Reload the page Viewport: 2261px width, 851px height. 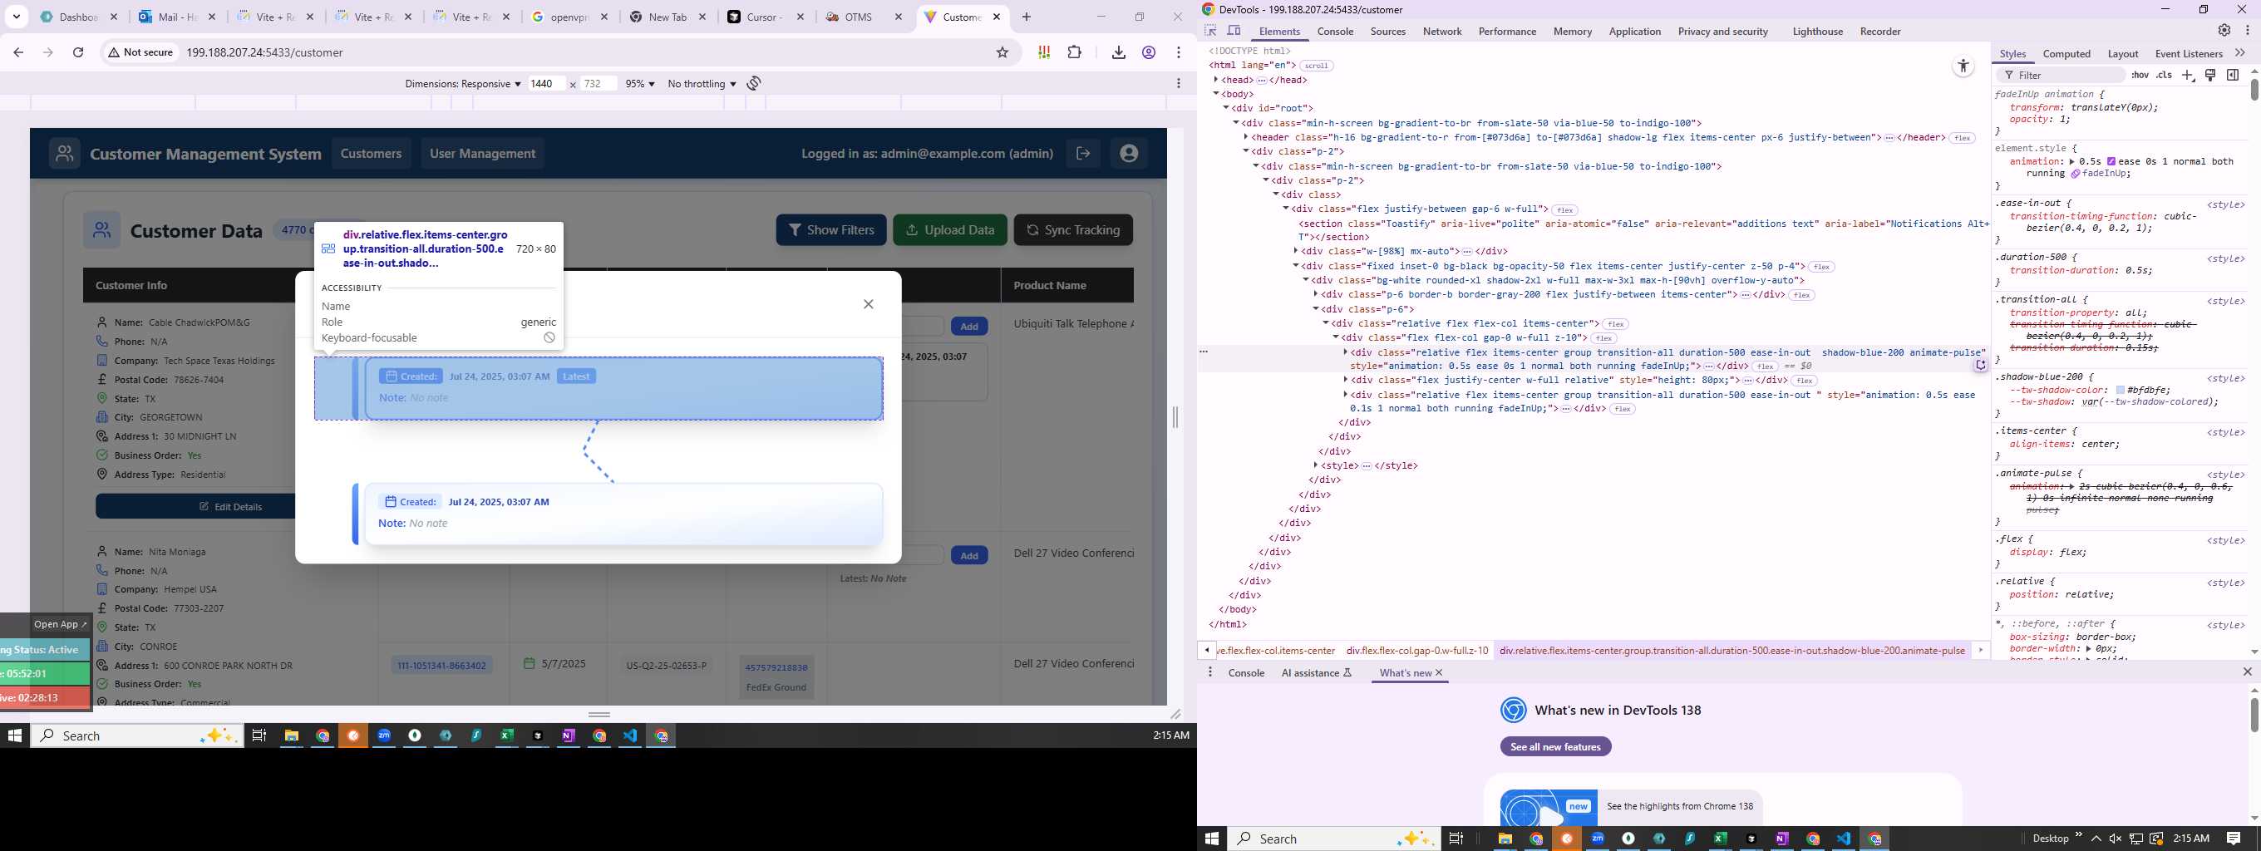[78, 52]
